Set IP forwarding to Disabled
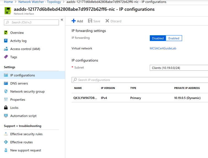 [x=158, y=38]
